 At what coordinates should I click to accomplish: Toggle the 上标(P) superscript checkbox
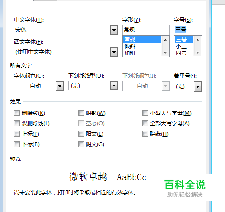[x=17, y=134]
